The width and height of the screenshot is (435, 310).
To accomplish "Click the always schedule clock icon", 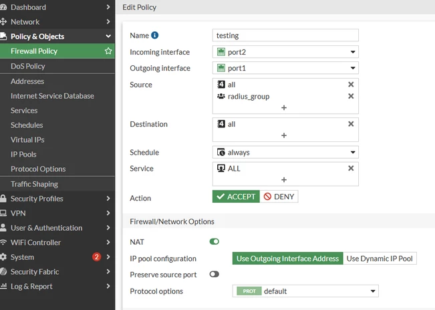I will point(221,152).
